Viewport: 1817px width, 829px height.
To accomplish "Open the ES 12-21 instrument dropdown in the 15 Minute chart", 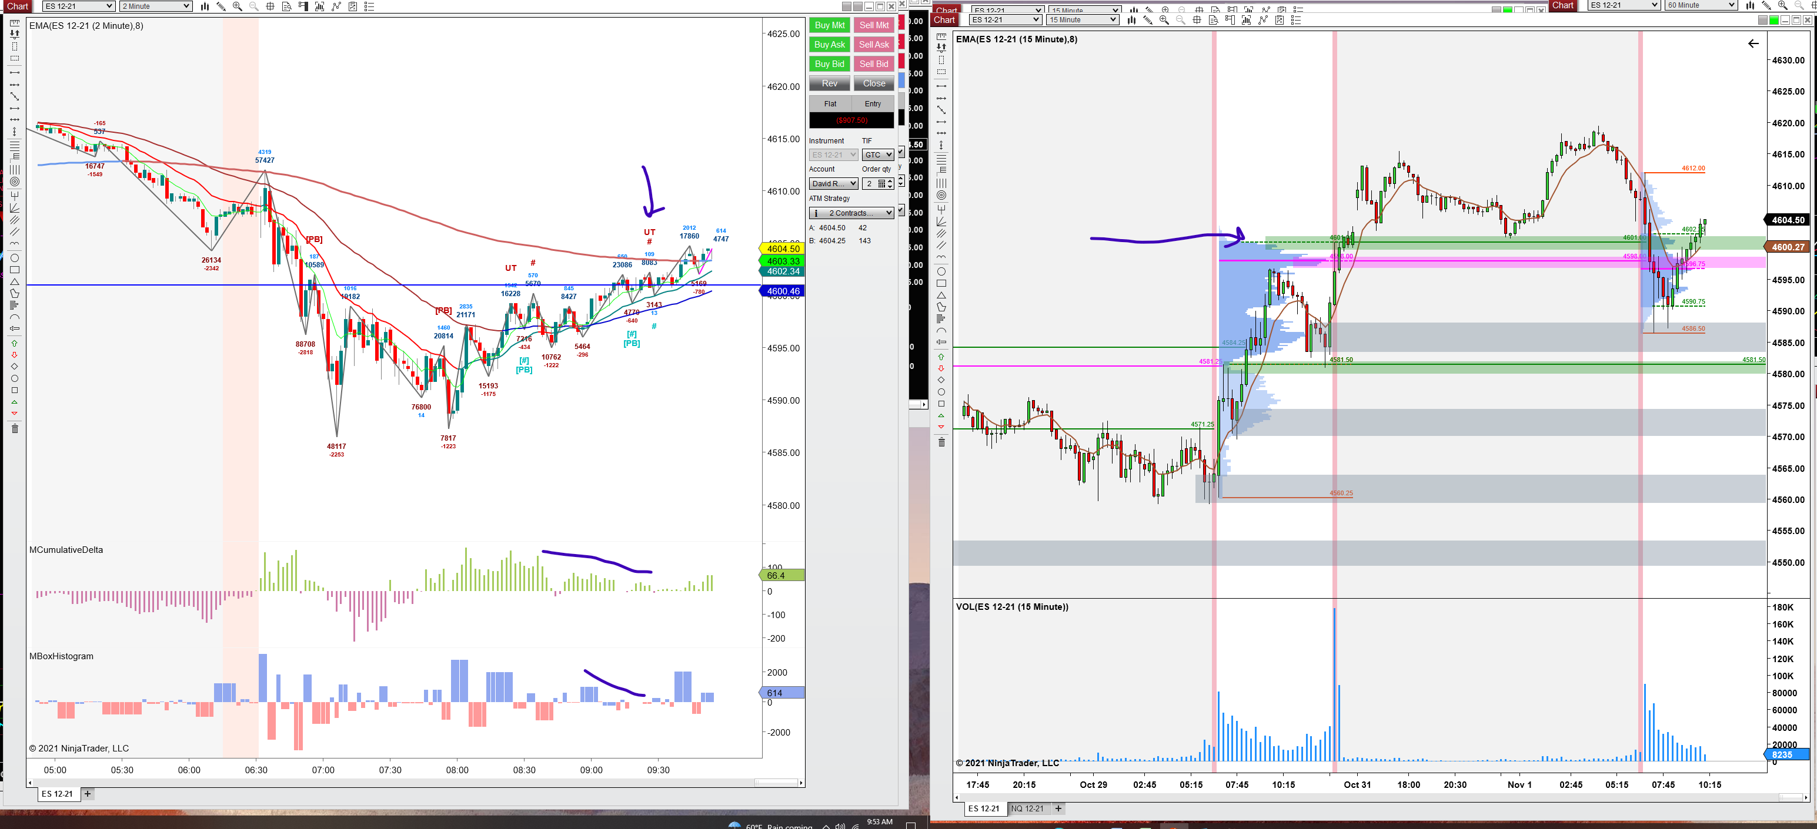I will (1005, 20).
